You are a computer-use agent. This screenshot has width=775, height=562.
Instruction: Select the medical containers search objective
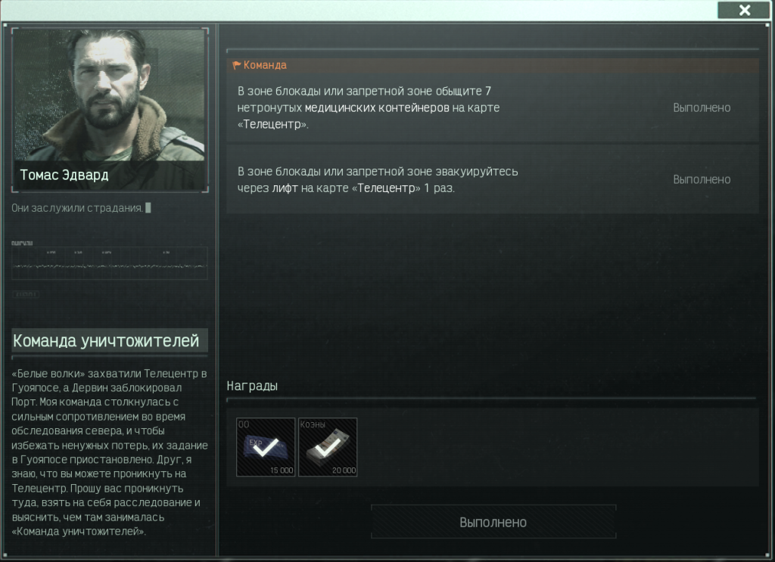[492, 107]
